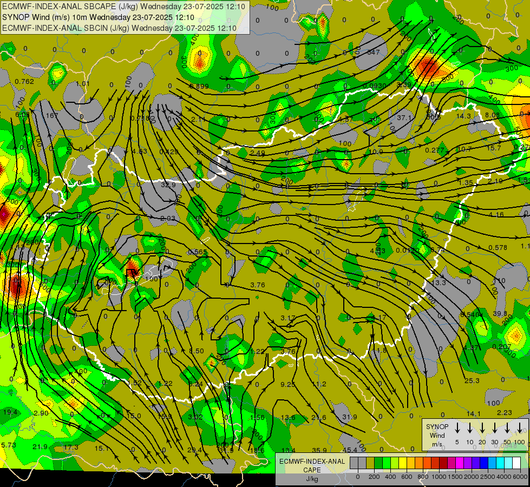530x487 pixels.
Task: Click the map value '8.50'
Action: coord(197,351)
